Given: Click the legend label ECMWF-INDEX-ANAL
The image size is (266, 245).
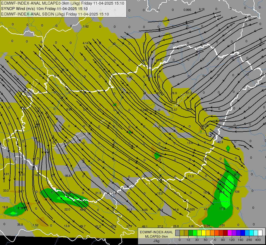Looking at the screenshot, I should point(157,232).
